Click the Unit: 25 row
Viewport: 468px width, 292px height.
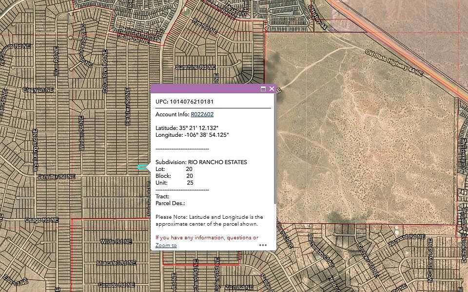[x=175, y=183]
